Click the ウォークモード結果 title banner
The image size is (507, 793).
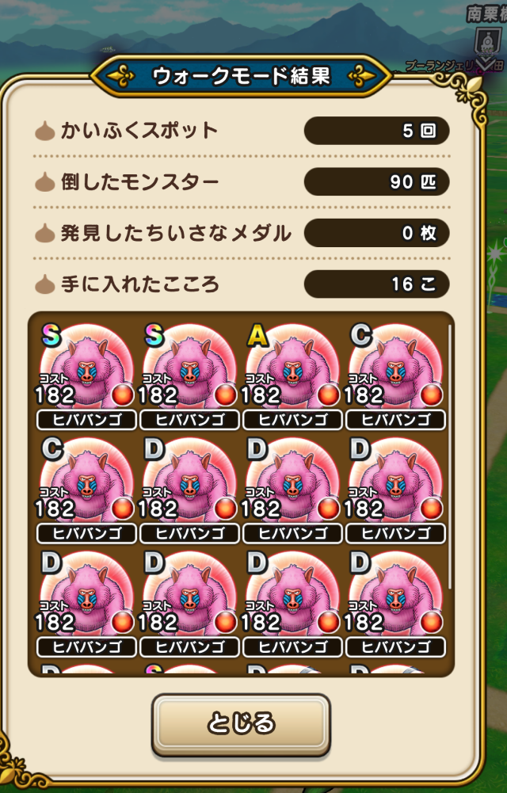click(241, 76)
